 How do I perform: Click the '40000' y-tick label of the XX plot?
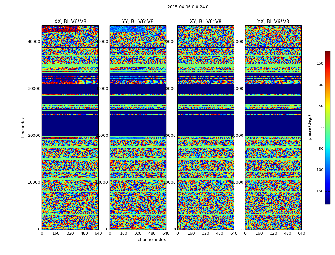click(x=34, y=41)
